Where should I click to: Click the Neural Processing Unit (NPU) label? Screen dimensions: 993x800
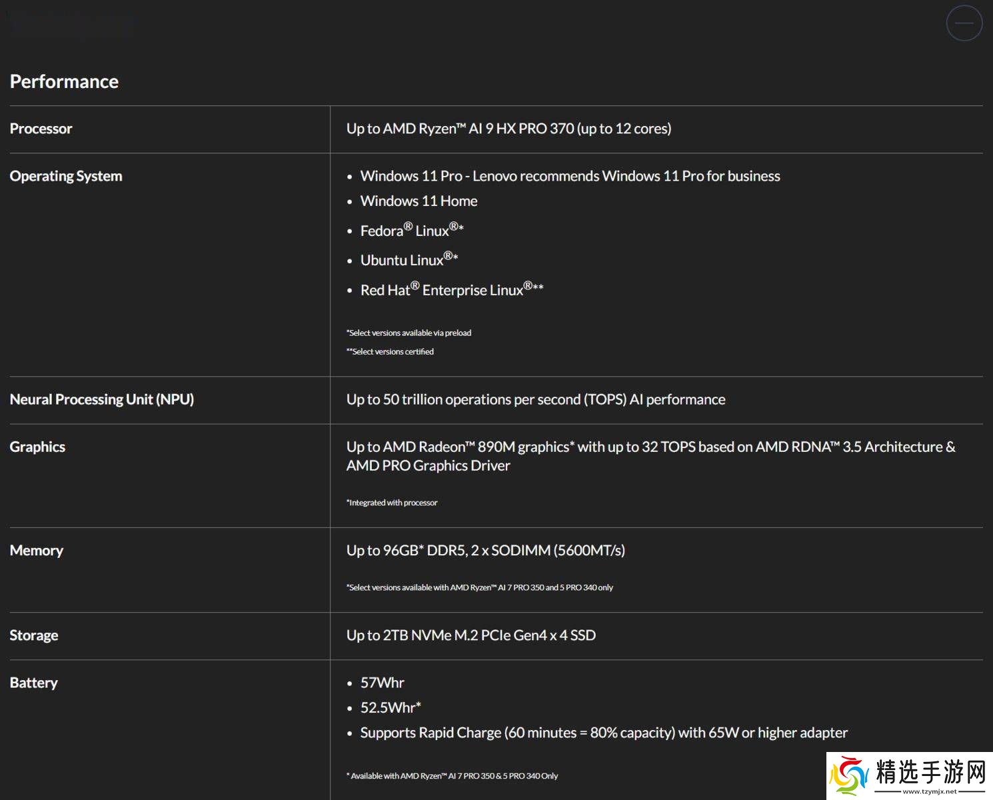101,399
